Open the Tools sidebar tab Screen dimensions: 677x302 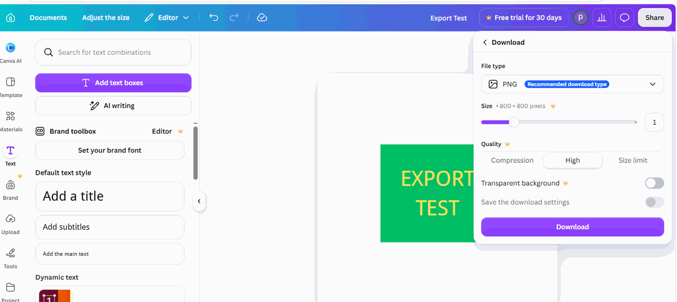(10, 258)
